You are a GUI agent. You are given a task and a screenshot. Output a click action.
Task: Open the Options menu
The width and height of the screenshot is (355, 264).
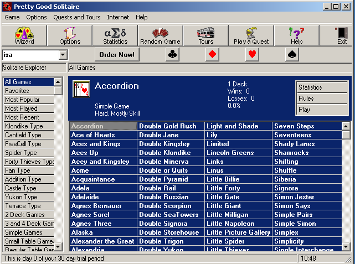pyautogui.click(x=37, y=17)
